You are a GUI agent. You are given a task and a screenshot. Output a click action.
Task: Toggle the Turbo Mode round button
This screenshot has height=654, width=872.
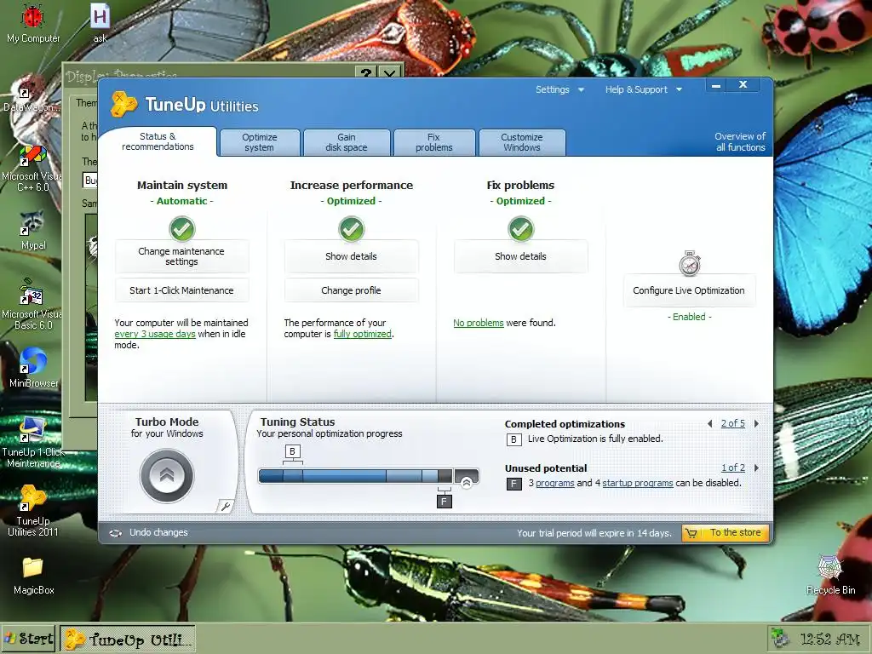167,475
